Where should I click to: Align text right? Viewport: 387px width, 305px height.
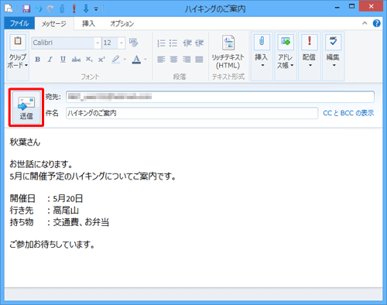(187, 60)
